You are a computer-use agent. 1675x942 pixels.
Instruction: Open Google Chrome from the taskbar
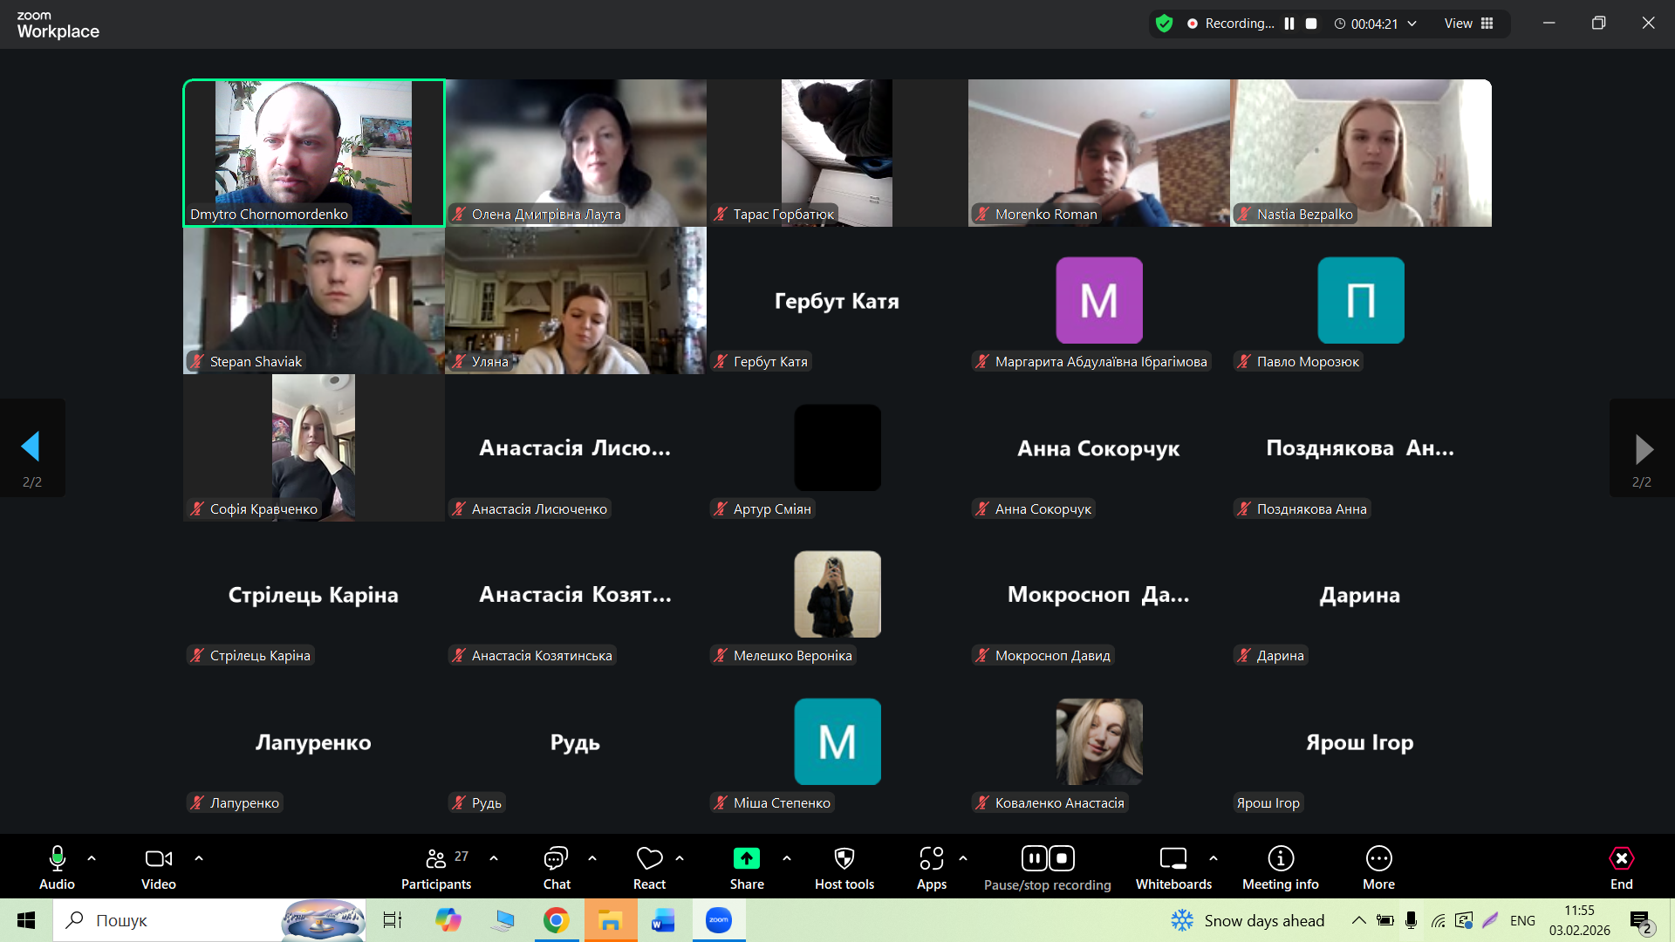556,920
